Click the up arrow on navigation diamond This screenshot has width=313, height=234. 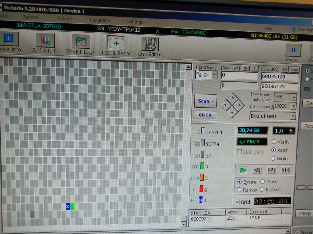coord(233,98)
